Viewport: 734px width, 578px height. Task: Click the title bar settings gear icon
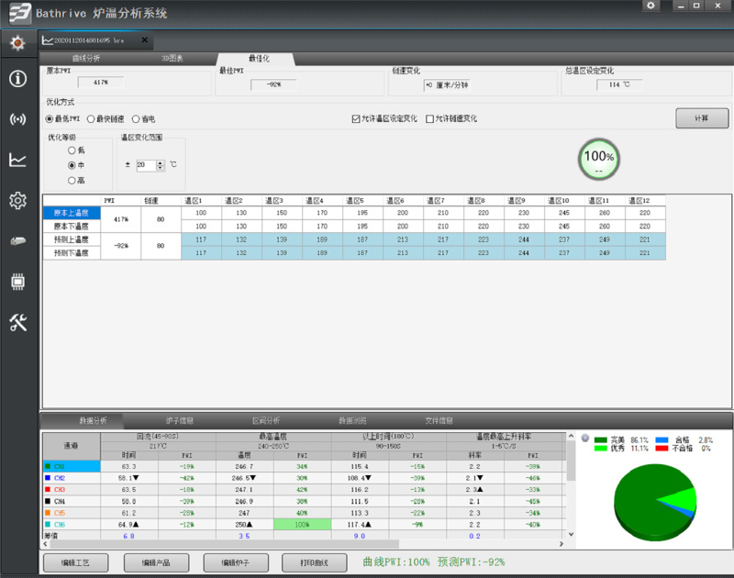(x=651, y=6)
